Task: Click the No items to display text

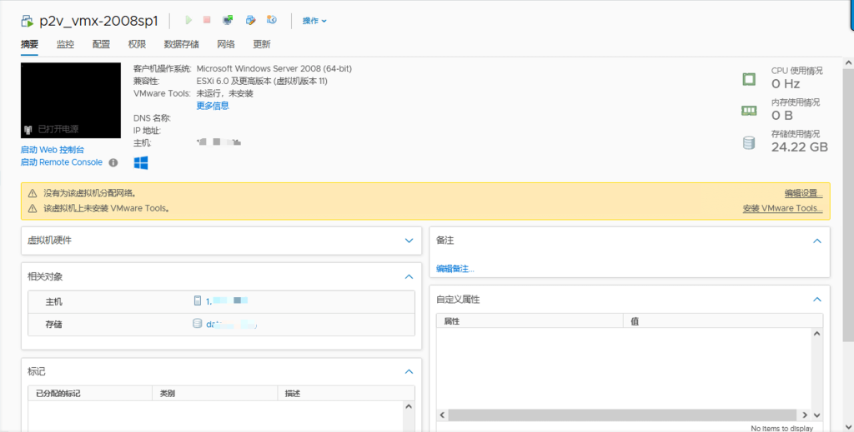Action: (781, 428)
